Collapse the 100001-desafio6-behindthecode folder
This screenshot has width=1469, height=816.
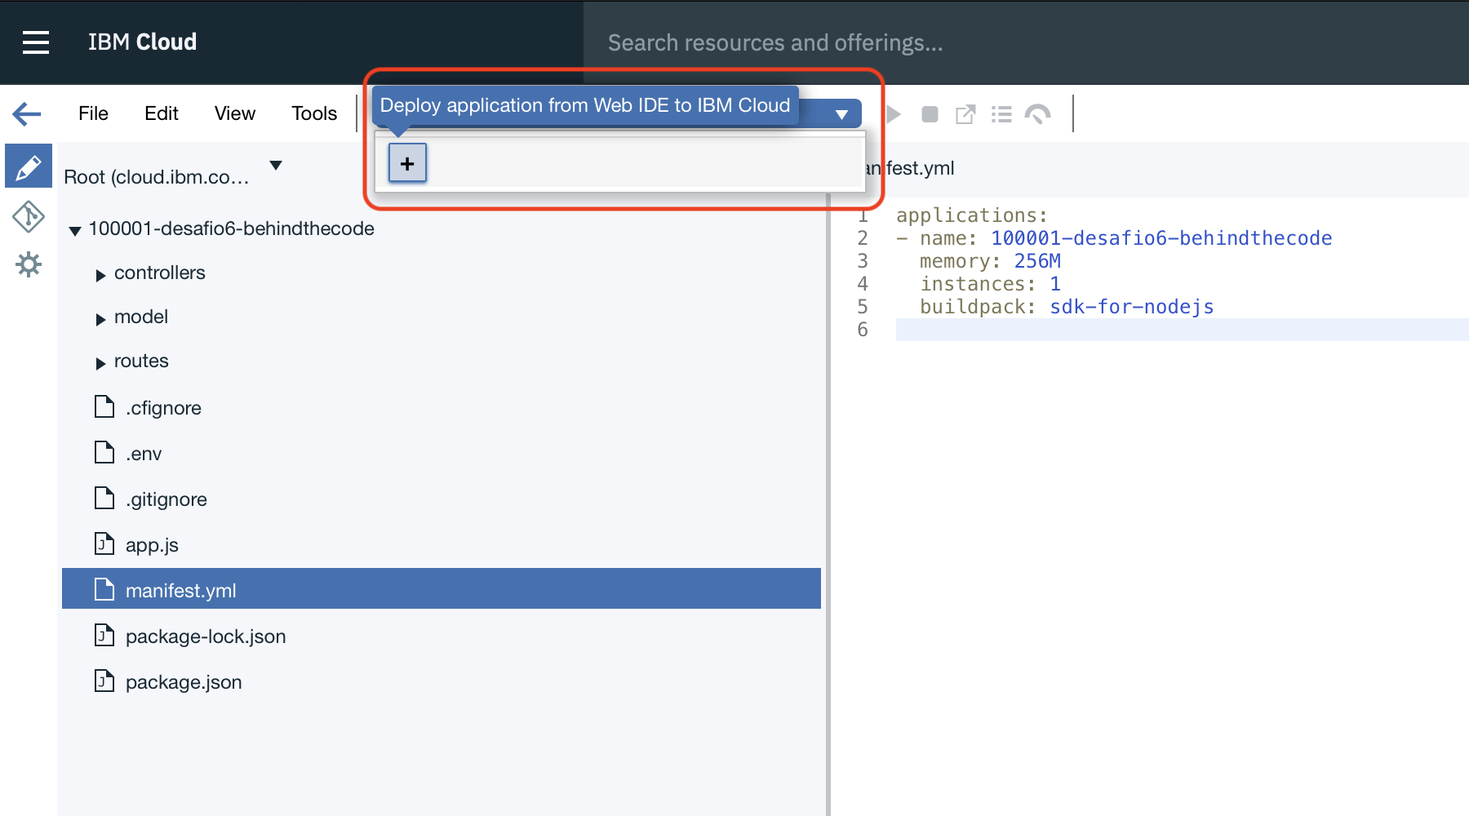[75, 231]
